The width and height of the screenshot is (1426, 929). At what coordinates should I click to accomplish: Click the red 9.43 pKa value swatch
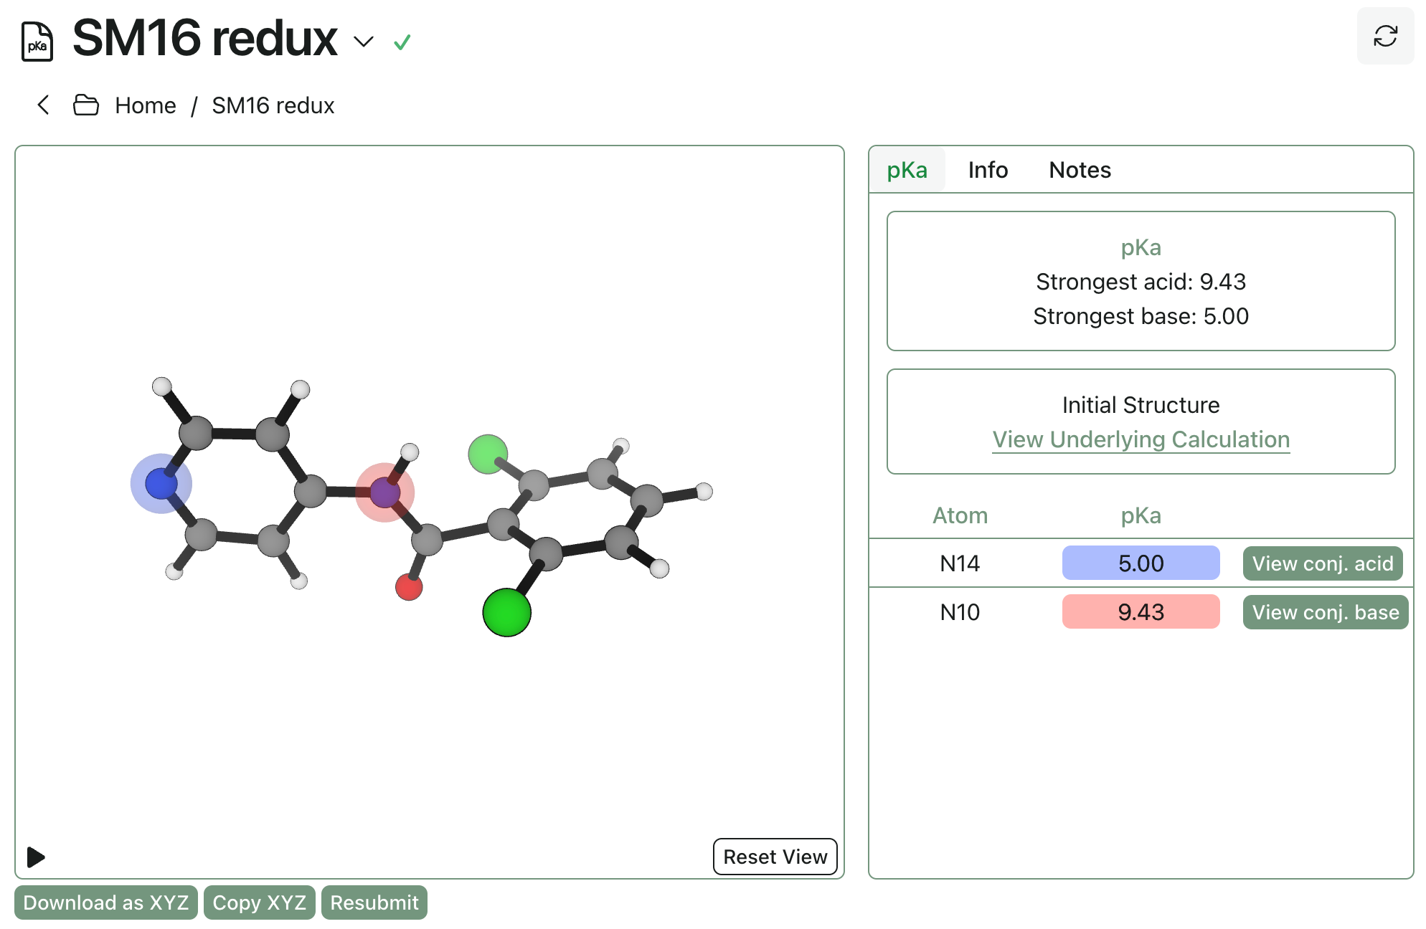(x=1141, y=612)
